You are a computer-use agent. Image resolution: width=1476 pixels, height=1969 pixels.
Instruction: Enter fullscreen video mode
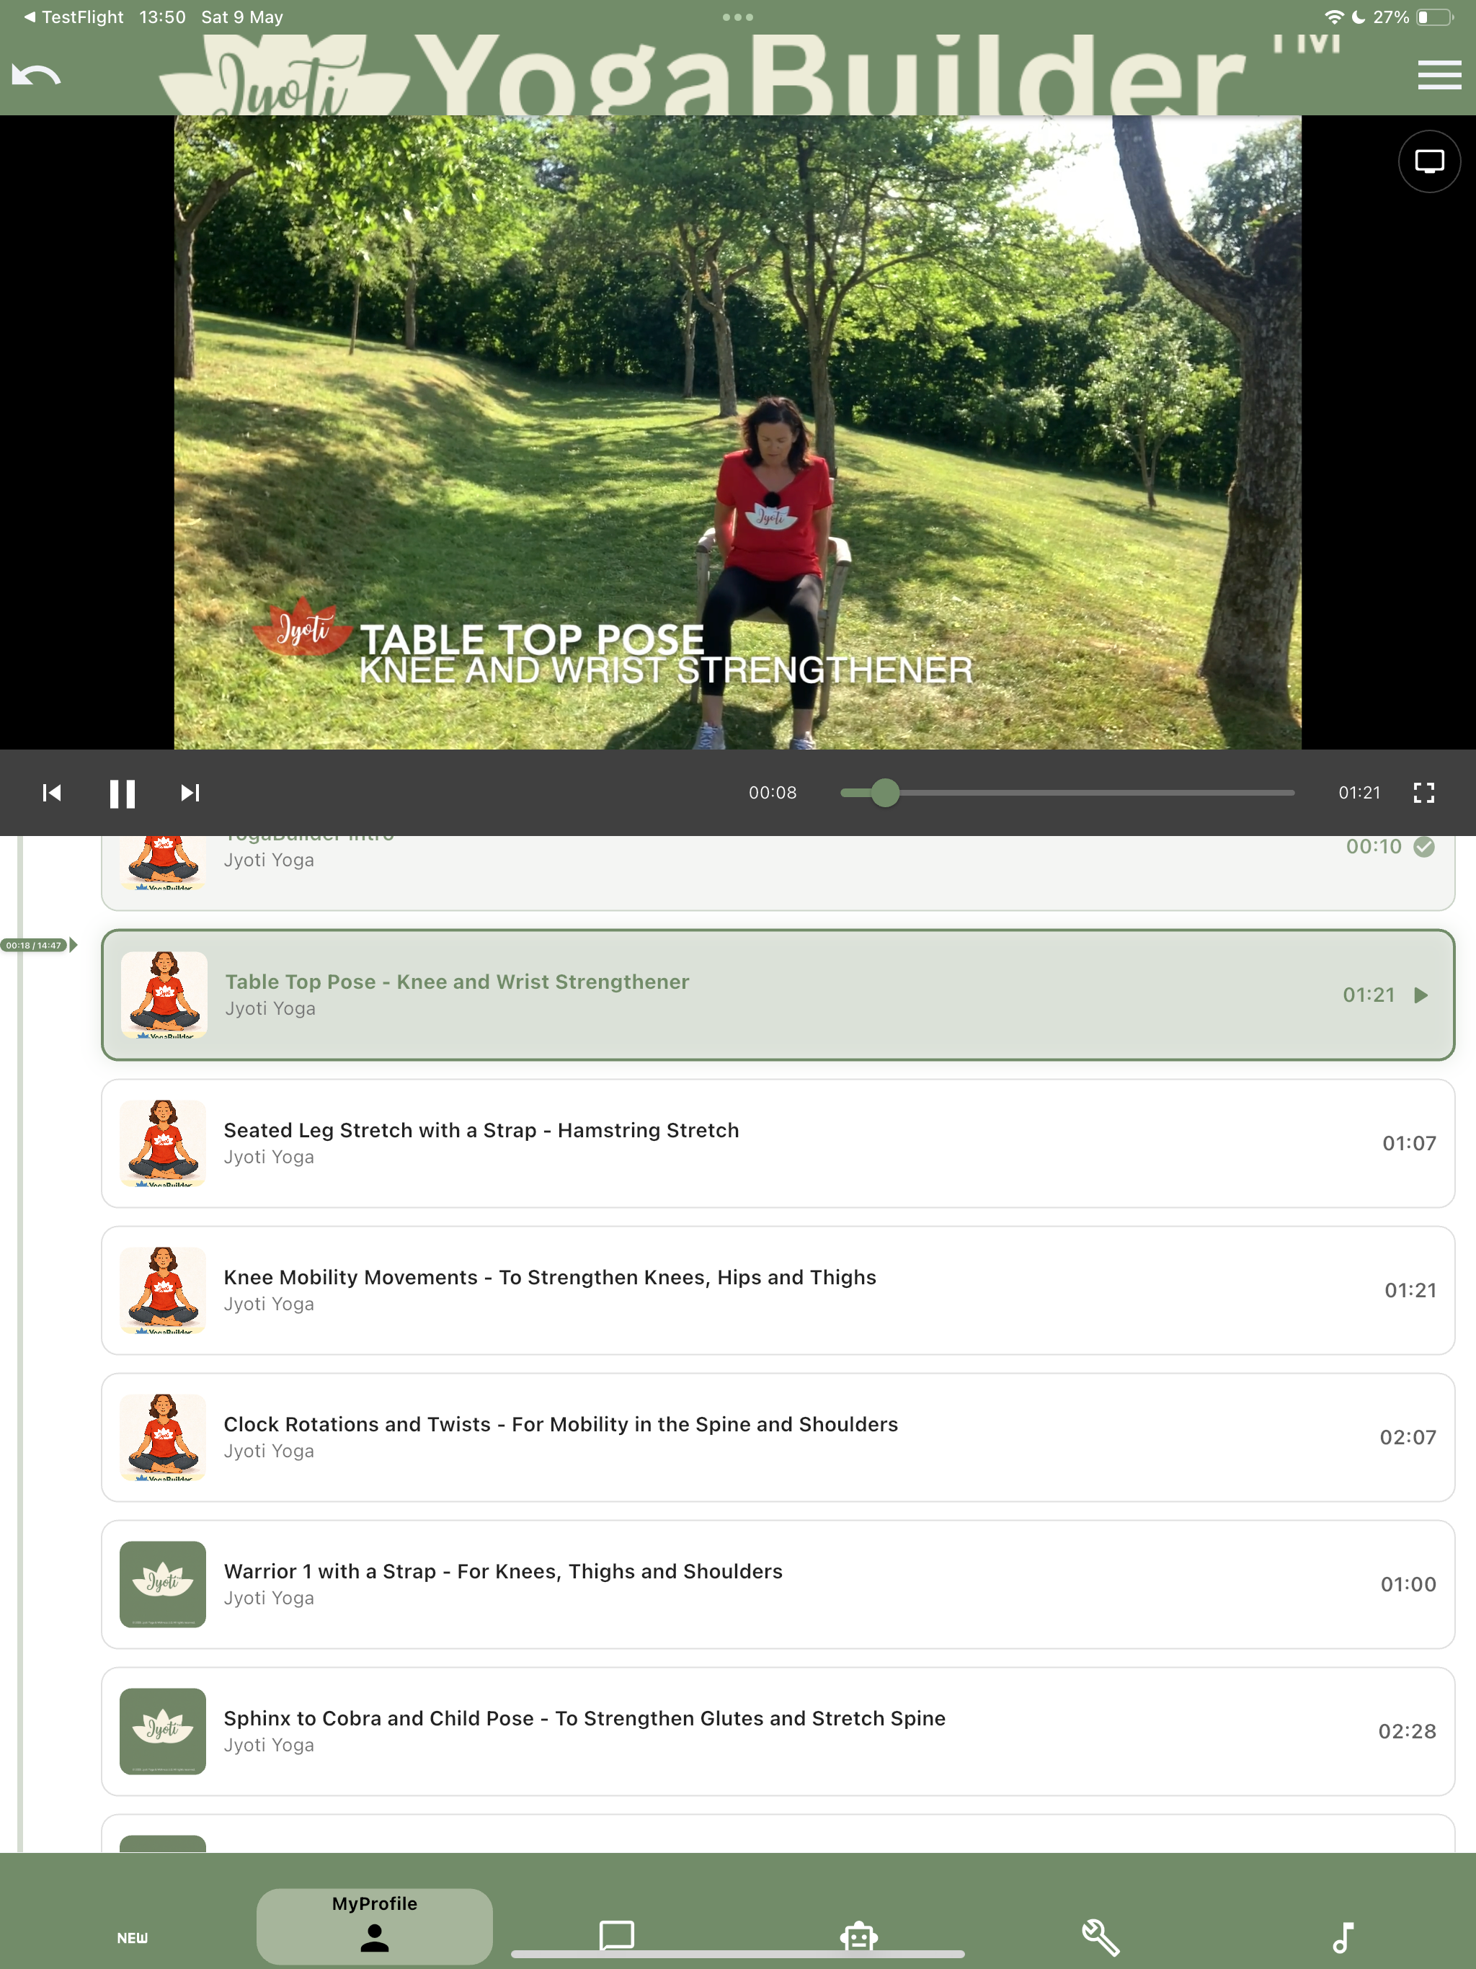[x=1423, y=792]
